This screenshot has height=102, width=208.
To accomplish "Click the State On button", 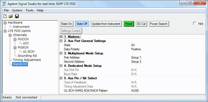I will pos(67,24).
